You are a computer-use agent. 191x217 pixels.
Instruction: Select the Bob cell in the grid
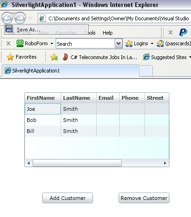(43, 120)
